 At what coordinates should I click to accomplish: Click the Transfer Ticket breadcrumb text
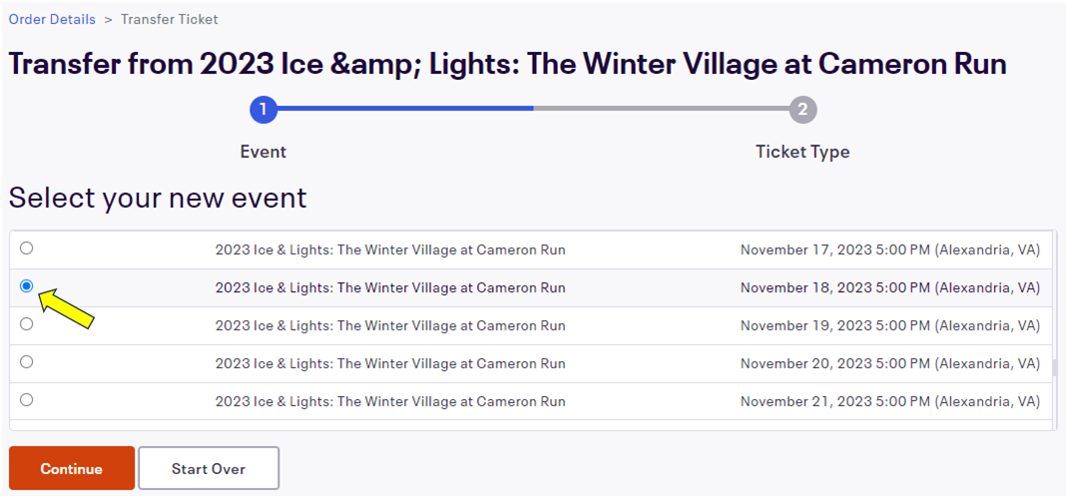170,19
